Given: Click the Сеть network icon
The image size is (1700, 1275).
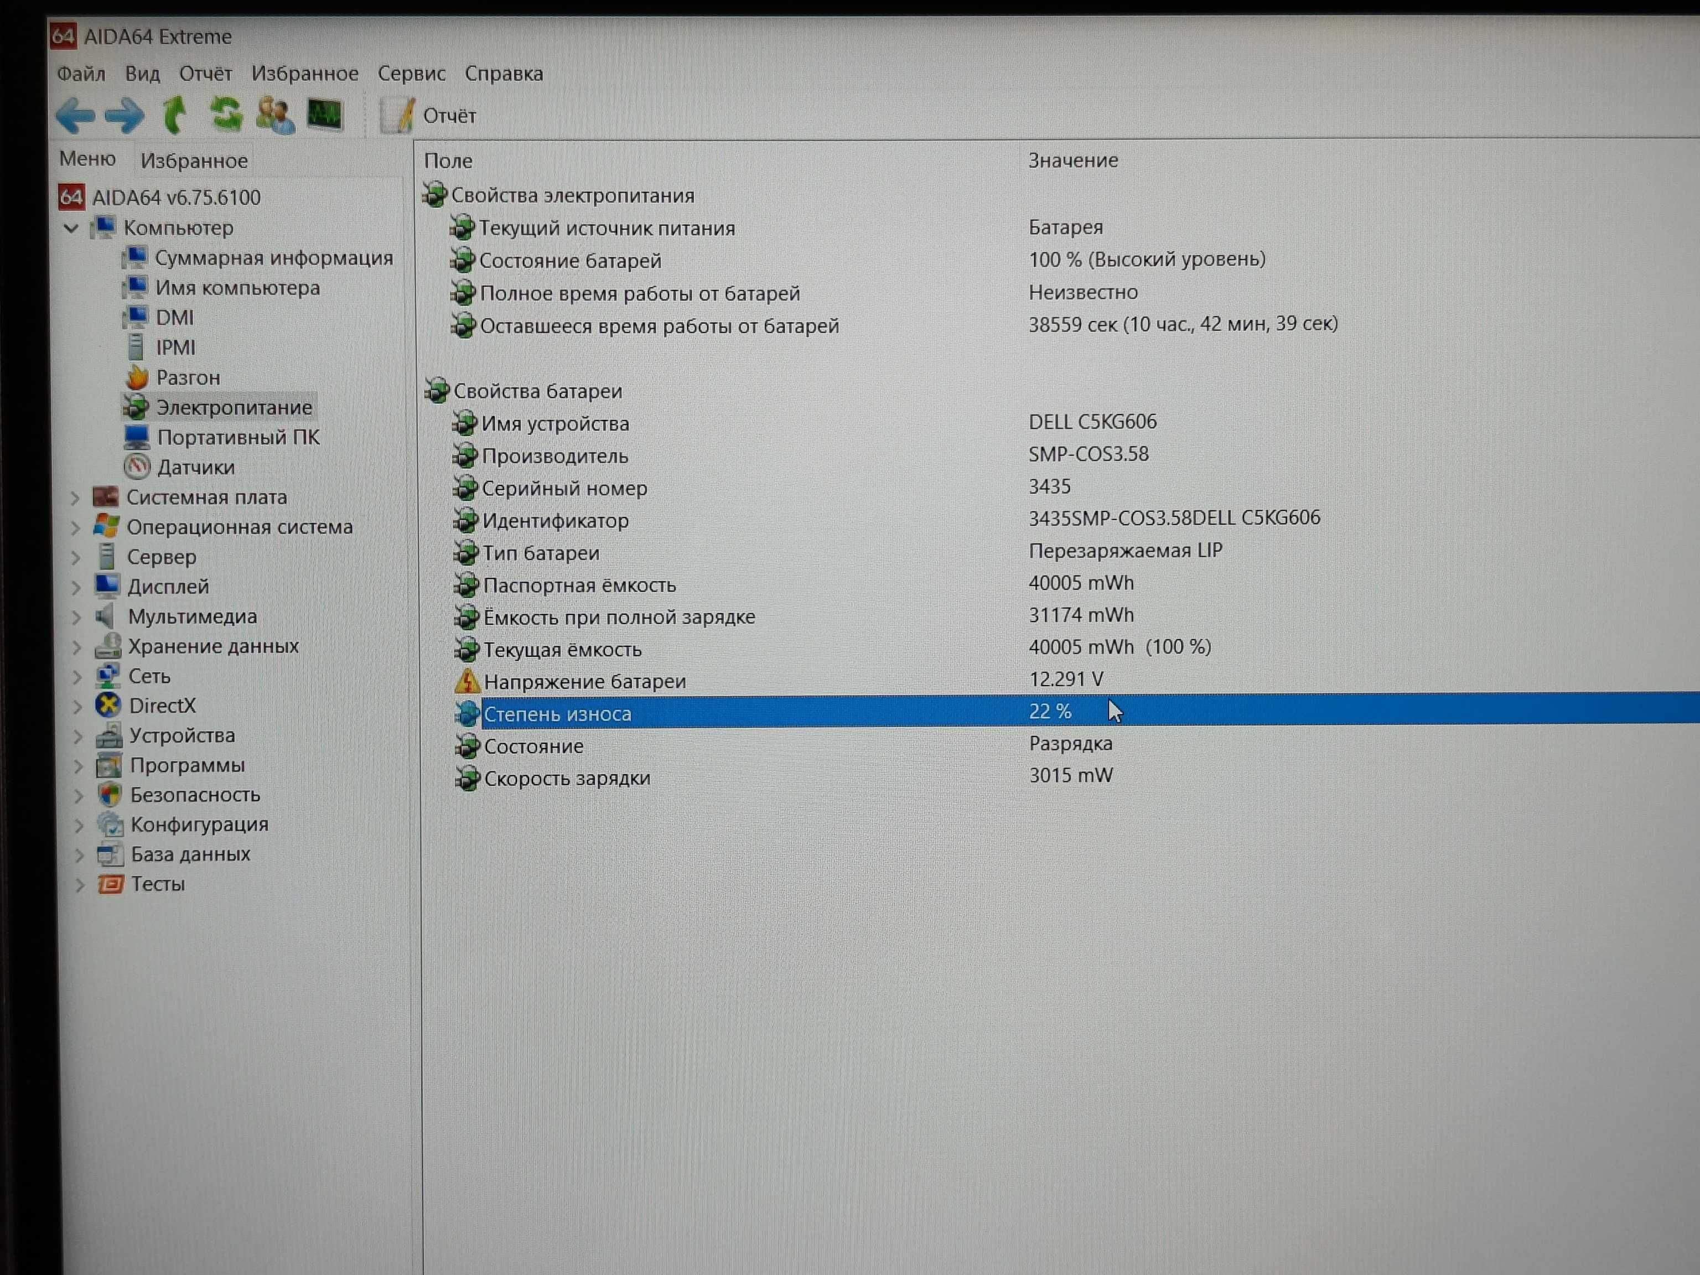Looking at the screenshot, I should click(x=107, y=676).
